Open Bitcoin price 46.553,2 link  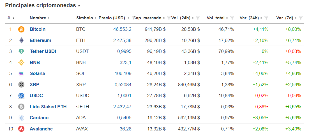(x=122, y=29)
